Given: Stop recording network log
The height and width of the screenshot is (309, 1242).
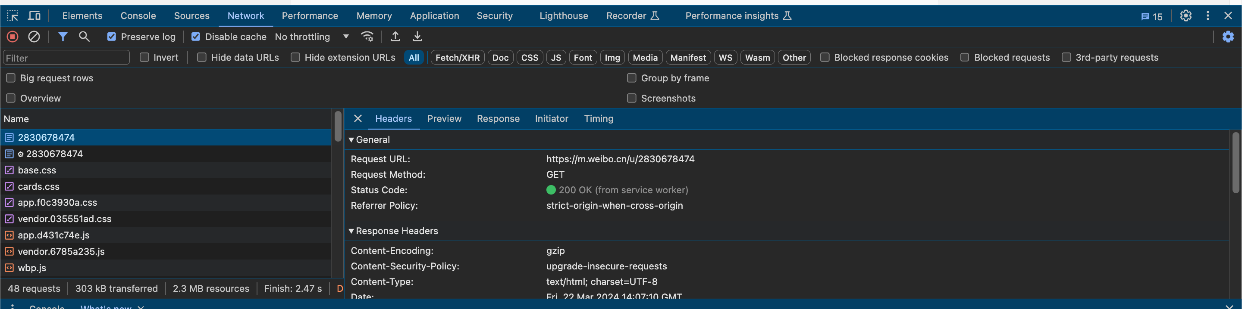Looking at the screenshot, I should pyautogui.click(x=13, y=37).
